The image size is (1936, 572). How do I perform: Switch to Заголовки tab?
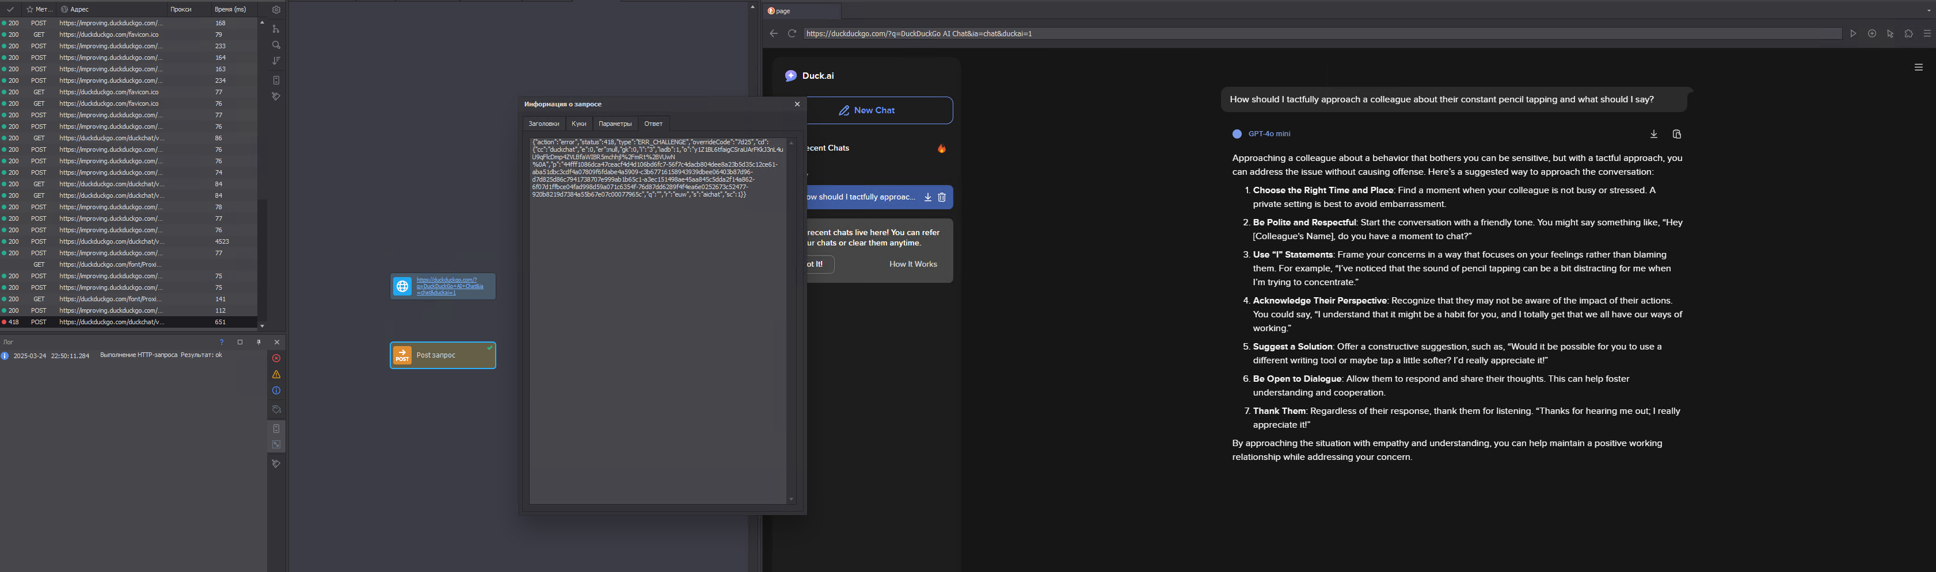[x=543, y=124]
